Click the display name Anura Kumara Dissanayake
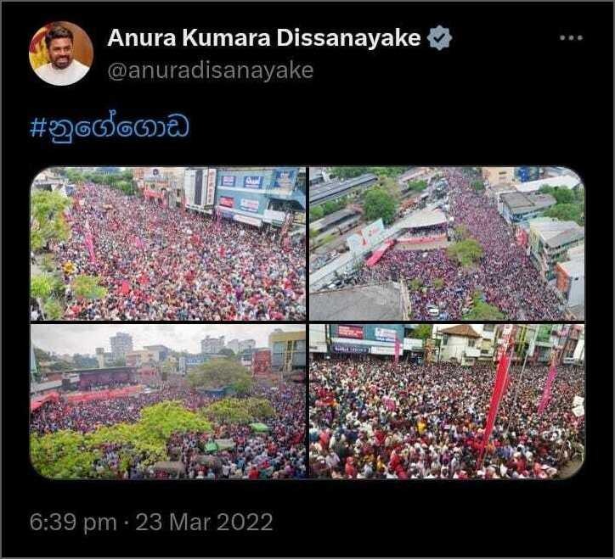Image resolution: width=615 pixels, height=559 pixels. pos(264,38)
